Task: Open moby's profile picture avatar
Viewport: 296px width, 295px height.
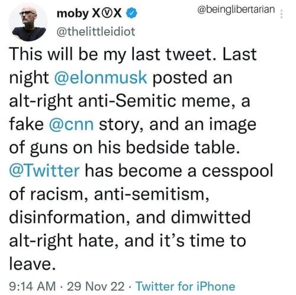Action: click(28, 22)
